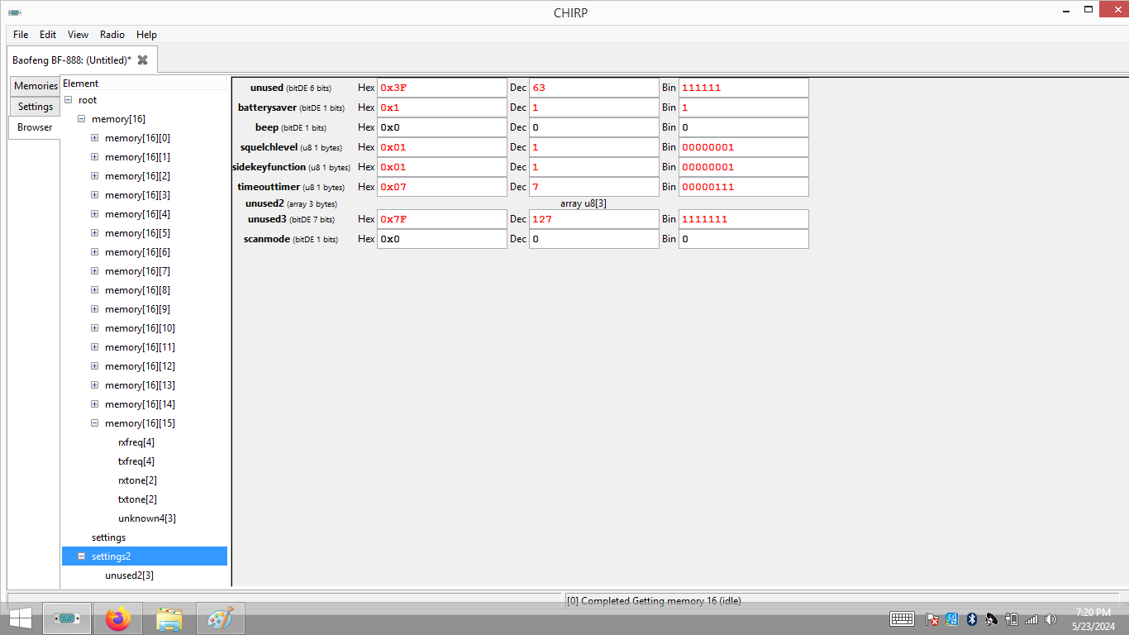
Task: Edit the batterysaver Hex field
Action: 441,107
